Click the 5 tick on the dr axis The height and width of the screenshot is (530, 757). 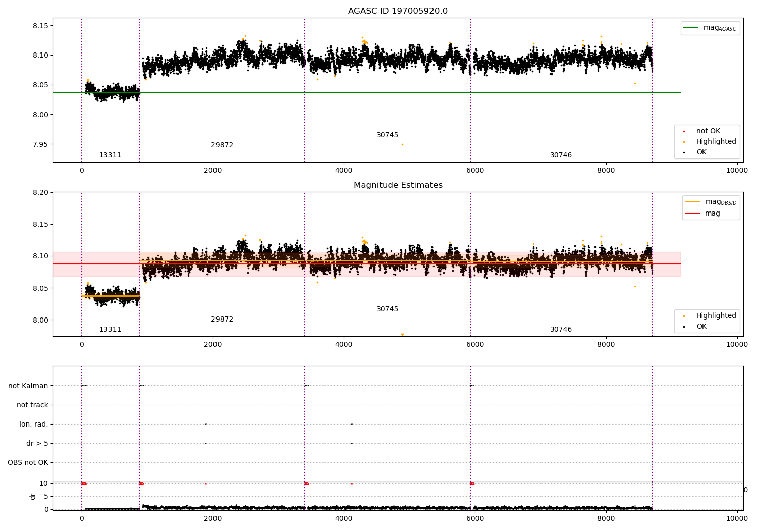click(x=46, y=496)
